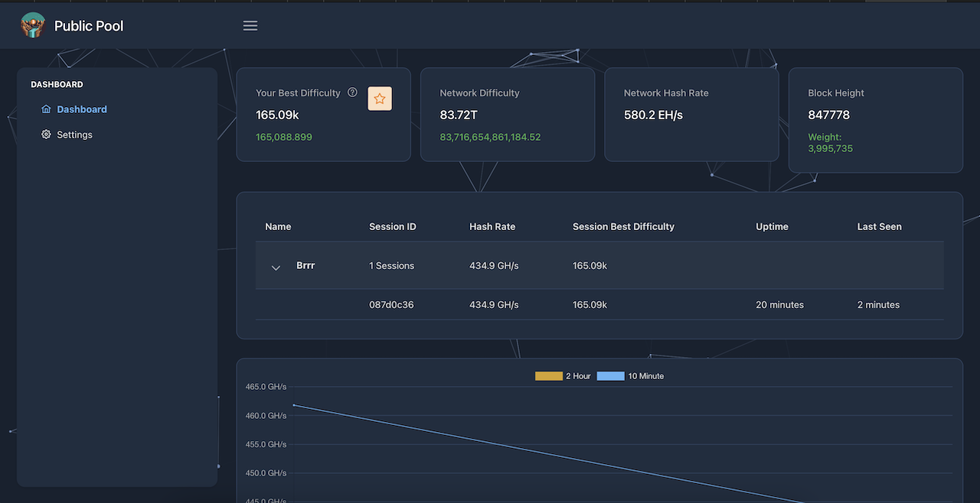Click the help icon near Your Best Difficulty
Image resolution: width=980 pixels, height=503 pixels.
pyautogui.click(x=352, y=92)
